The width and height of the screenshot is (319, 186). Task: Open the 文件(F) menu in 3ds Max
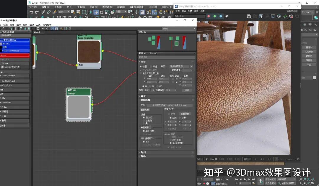point(33,7)
